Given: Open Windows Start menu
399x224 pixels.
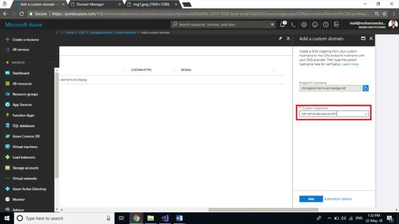Looking at the screenshot, I should point(7,218).
